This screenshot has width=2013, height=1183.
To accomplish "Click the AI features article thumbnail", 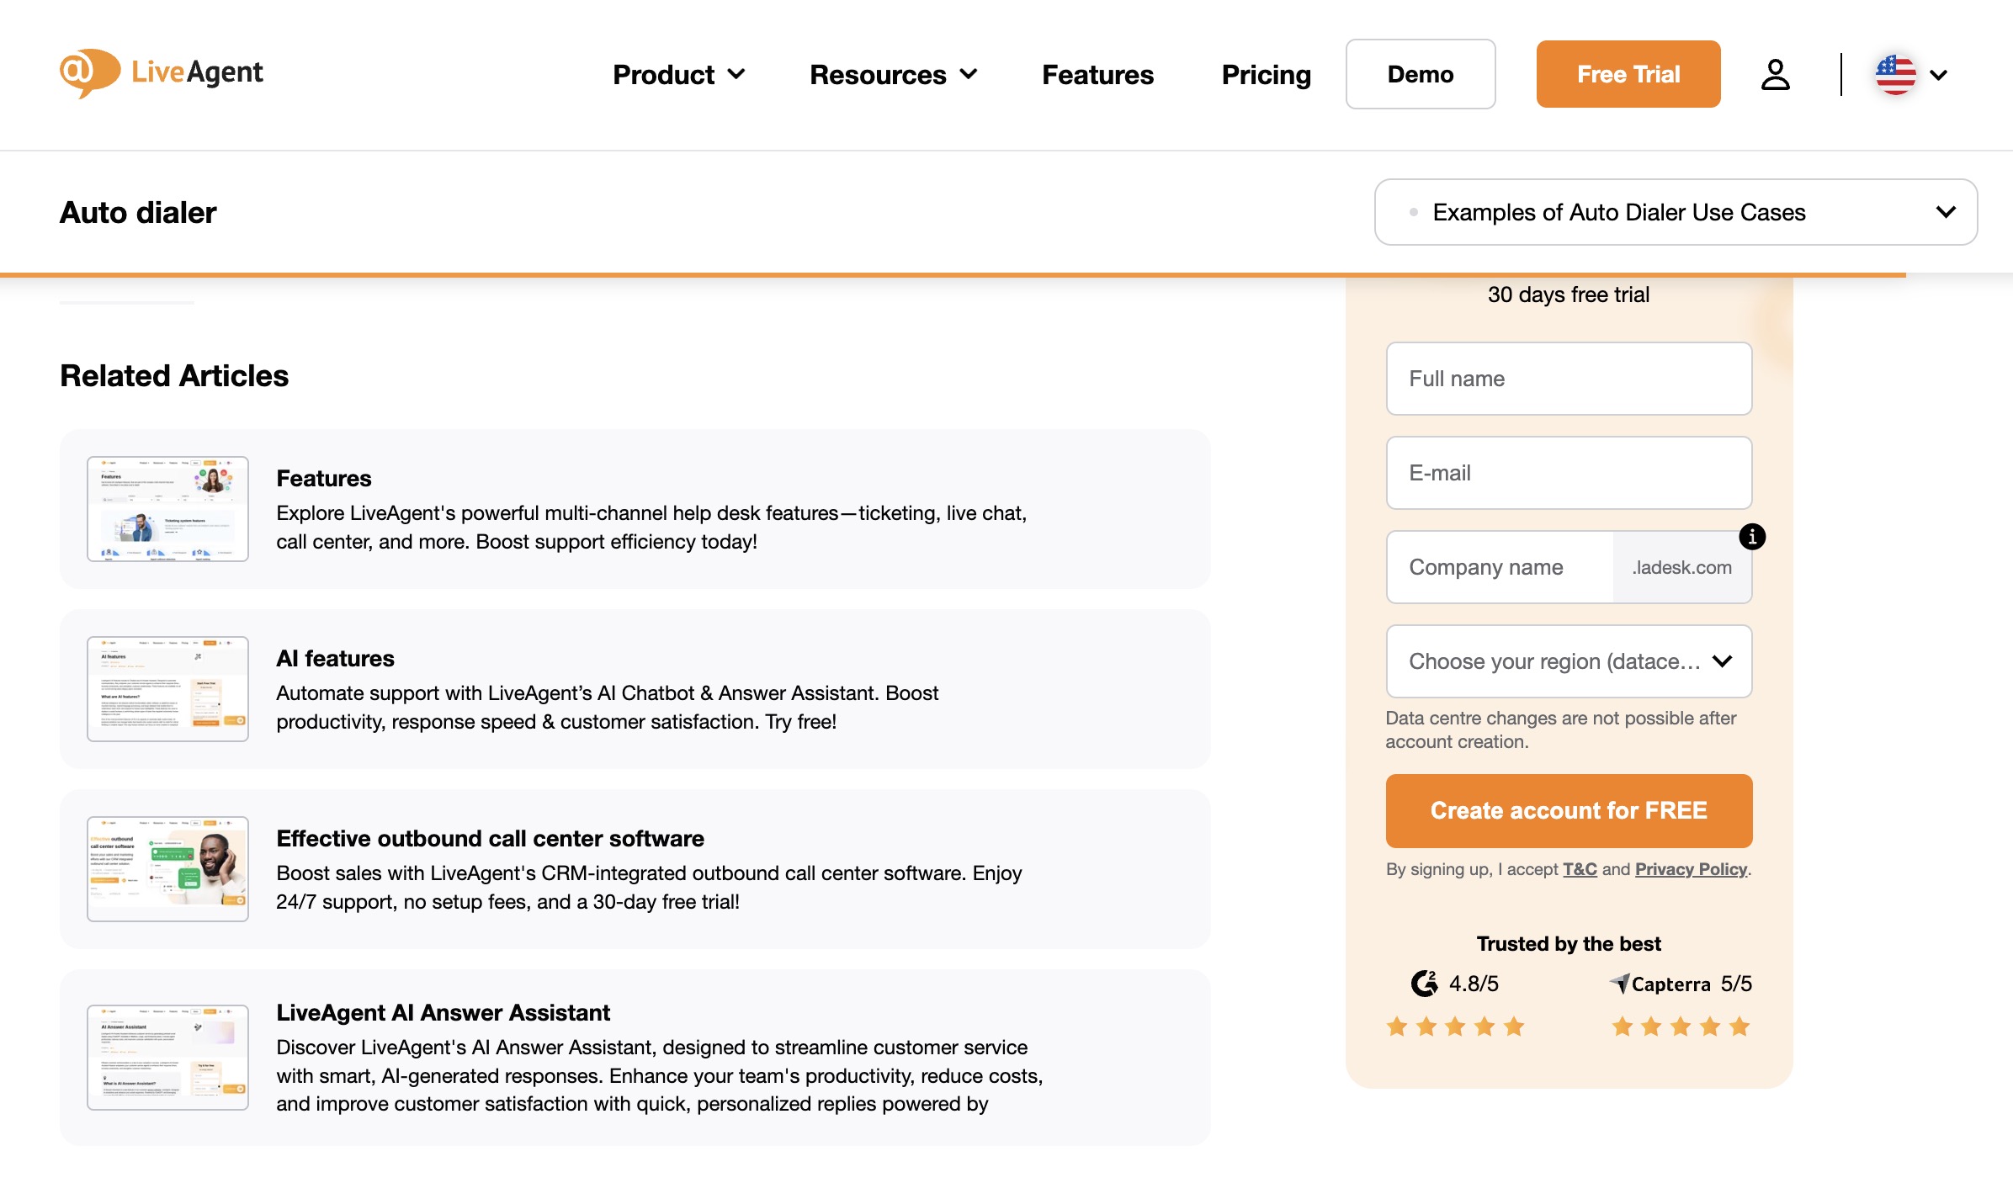I will click(167, 689).
